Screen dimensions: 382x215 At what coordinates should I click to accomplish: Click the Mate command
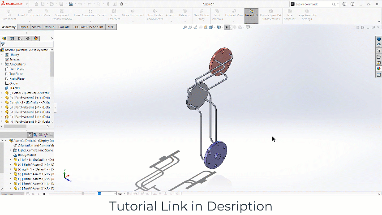[47, 13]
